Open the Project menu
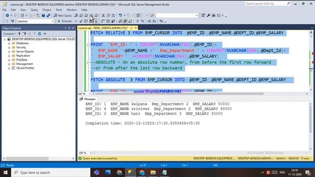The image size is (315, 177). pyautogui.click(x=47, y=10)
